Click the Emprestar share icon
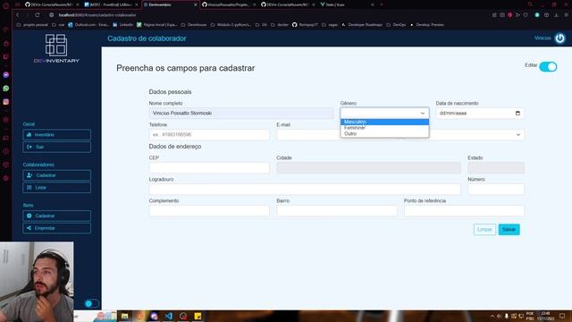Screen dimensions: 572x322 (x=29, y=228)
